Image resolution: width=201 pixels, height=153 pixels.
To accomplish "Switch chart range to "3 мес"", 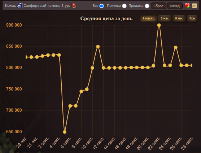I will [x=165, y=18].
